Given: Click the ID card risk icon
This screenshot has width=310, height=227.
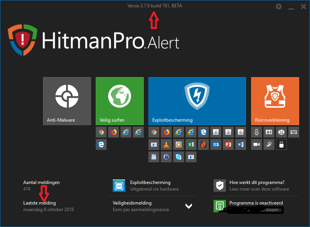Looking at the screenshot, I should pyautogui.click(x=269, y=132).
